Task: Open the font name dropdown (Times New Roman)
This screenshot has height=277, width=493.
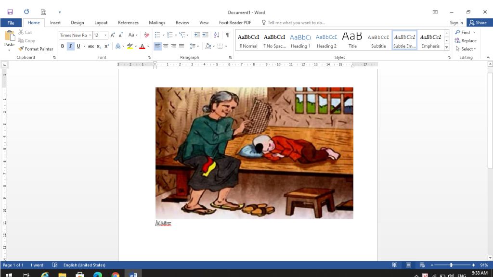Action: (x=90, y=35)
